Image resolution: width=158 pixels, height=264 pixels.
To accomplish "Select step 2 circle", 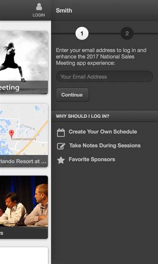I will click(x=127, y=34).
